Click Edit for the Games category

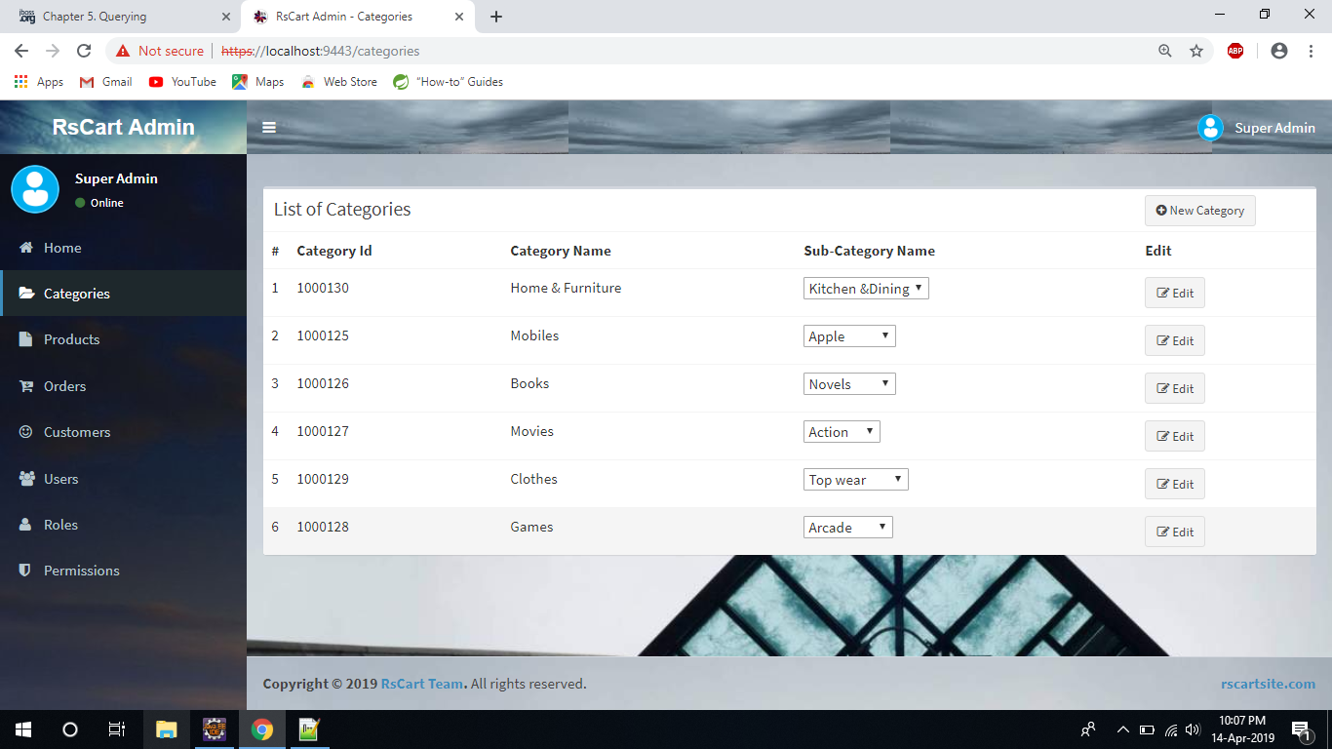point(1174,532)
